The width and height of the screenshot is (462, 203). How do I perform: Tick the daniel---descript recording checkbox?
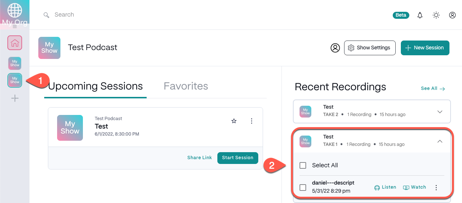[x=303, y=188]
